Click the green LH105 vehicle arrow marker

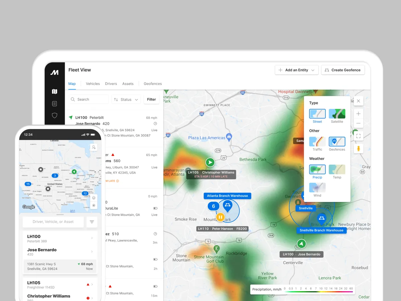[x=210, y=163]
